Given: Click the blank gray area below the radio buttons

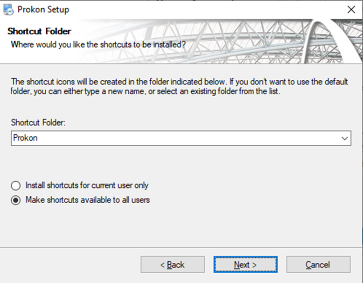Looking at the screenshot, I should (x=187, y=226).
